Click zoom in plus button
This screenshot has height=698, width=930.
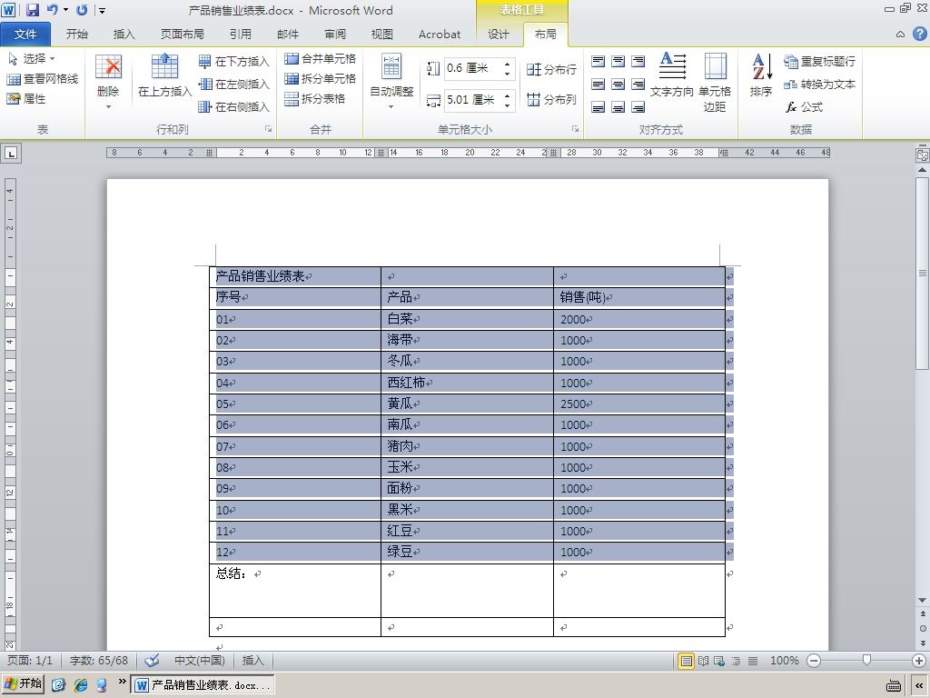pyautogui.click(x=919, y=661)
